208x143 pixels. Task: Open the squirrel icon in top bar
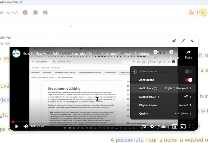click(35, 12)
